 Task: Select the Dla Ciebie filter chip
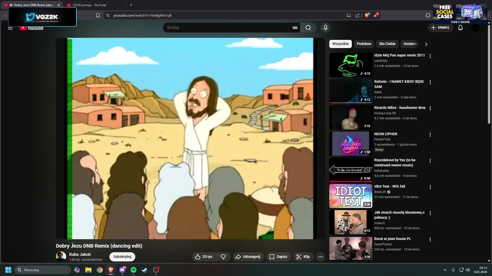(387, 44)
